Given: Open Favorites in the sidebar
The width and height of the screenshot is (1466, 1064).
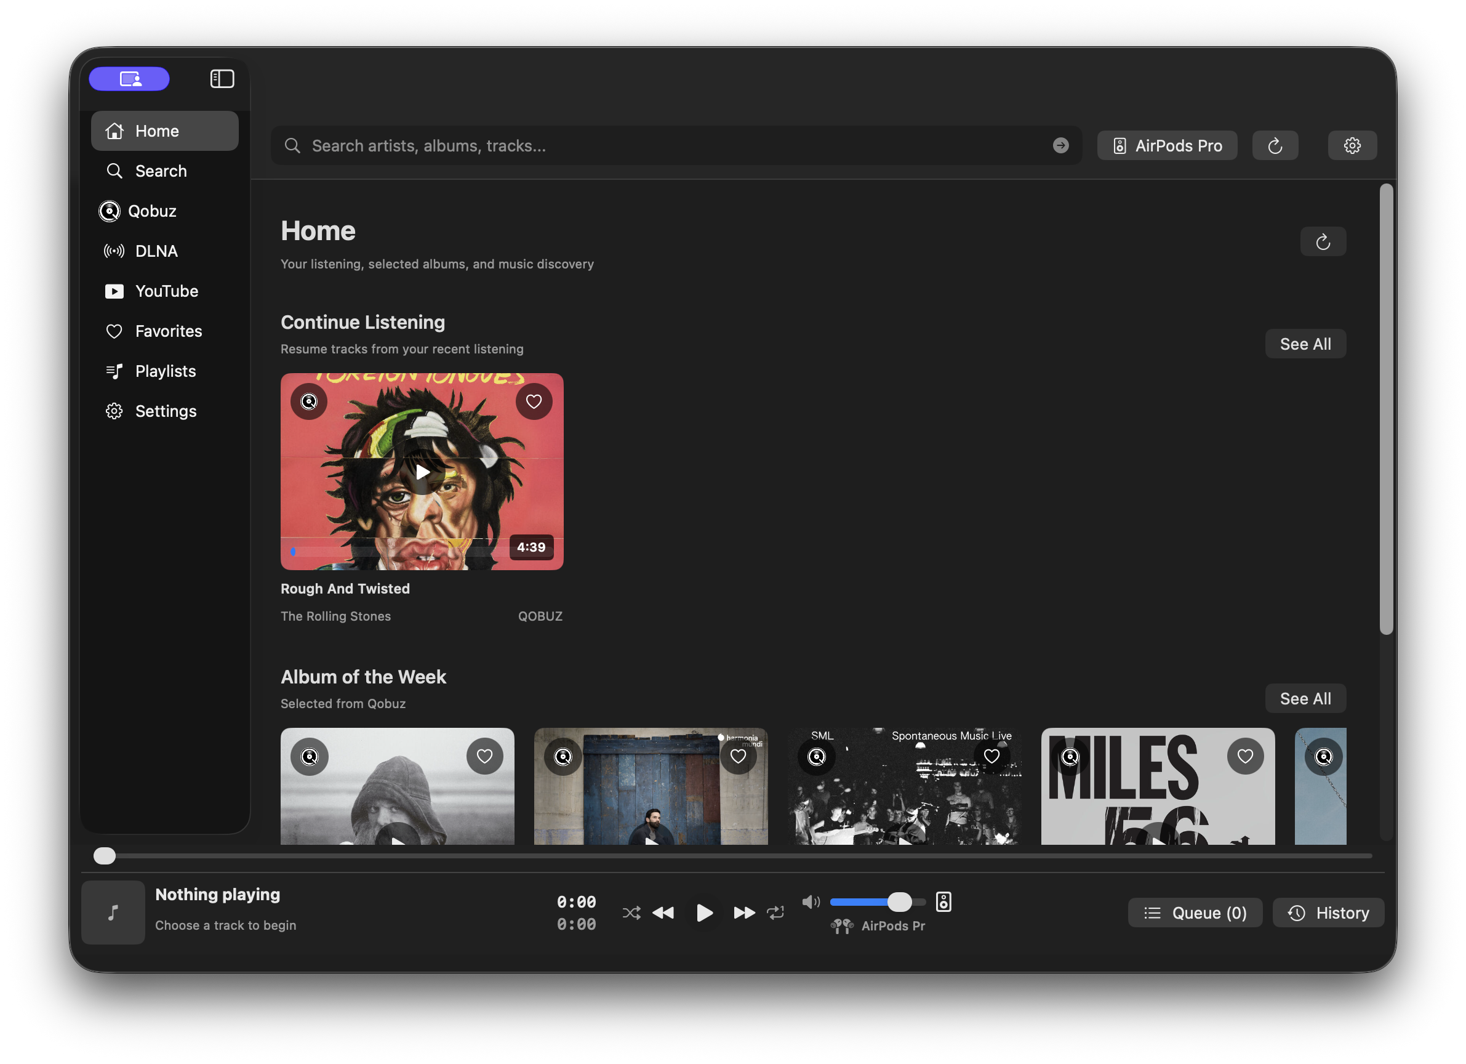Looking at the screenshot, I should [x=165, y=331].
